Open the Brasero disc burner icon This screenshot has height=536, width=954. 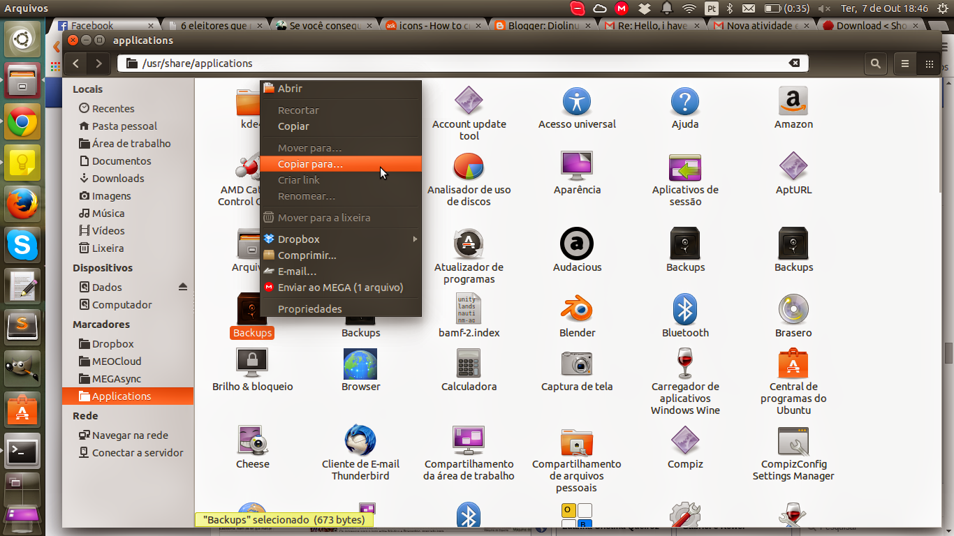coord(793,309)
